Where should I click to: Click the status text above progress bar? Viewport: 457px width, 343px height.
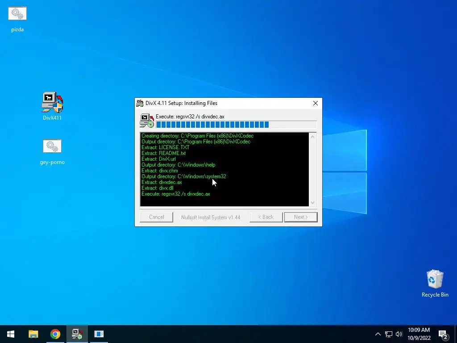click(x=190, y=117)
